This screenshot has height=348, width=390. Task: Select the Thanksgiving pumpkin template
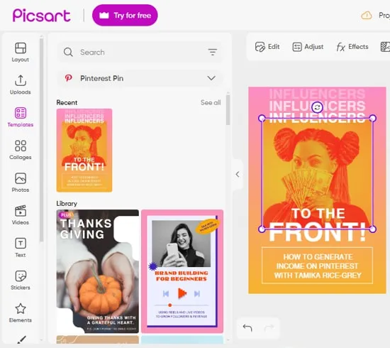(x=98, y=271)
